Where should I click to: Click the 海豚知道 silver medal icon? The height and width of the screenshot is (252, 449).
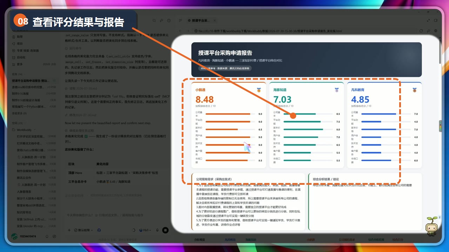[337, 90]
